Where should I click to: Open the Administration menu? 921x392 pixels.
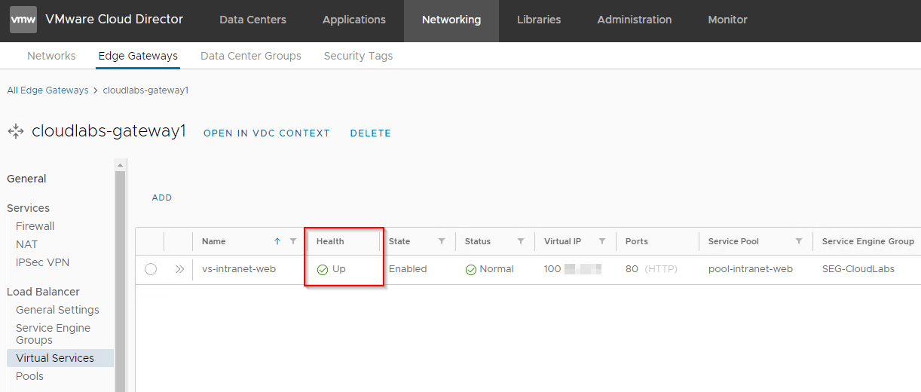(635, 20)
